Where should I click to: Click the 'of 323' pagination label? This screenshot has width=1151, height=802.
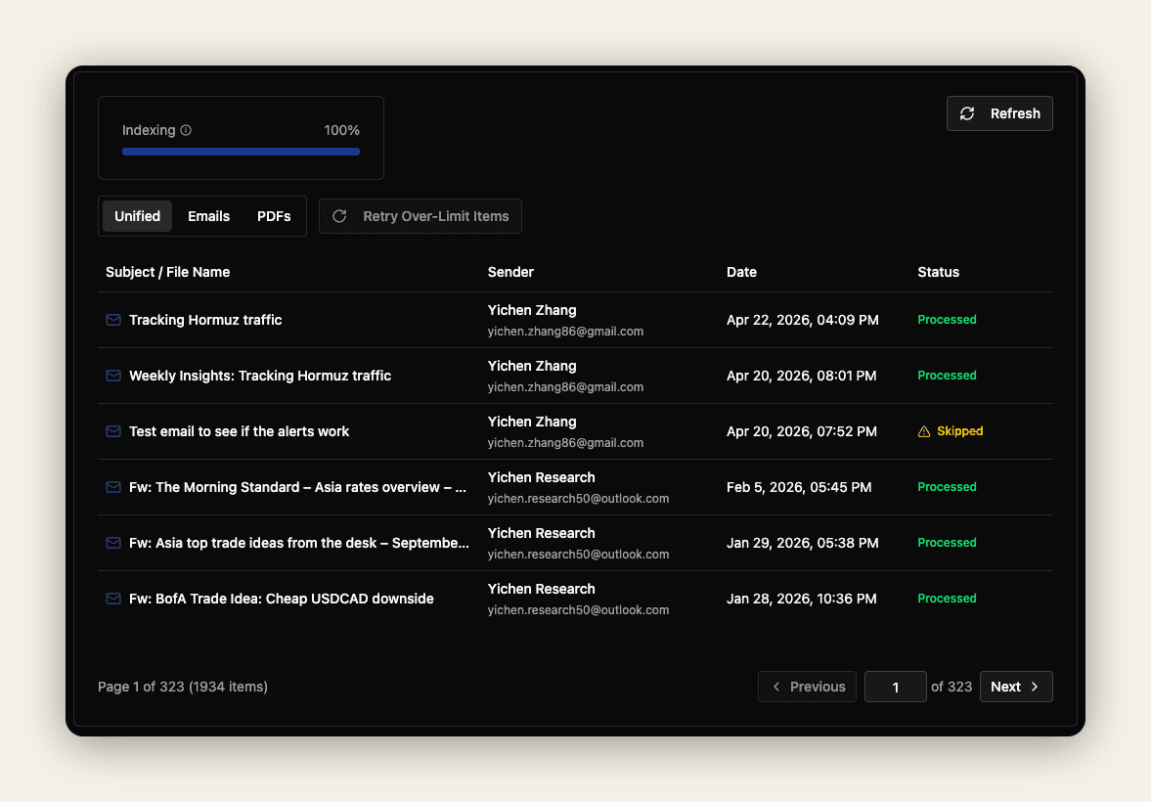[x=952, y=687]
